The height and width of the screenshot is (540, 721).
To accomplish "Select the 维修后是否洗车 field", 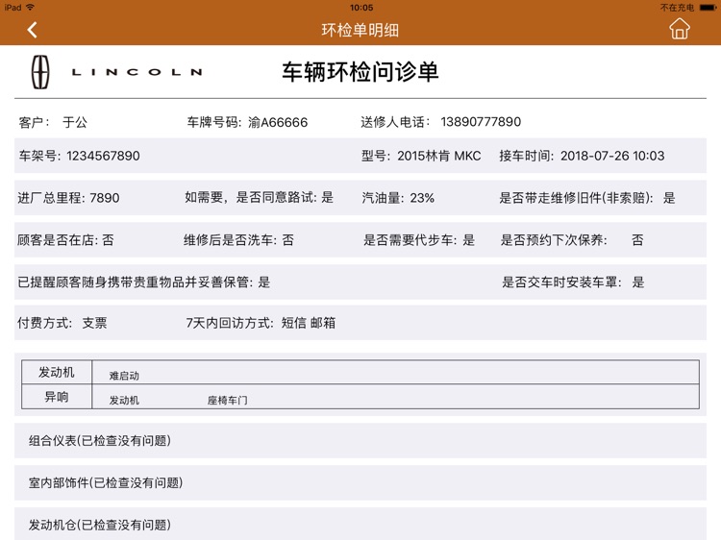I will (238, 240).
